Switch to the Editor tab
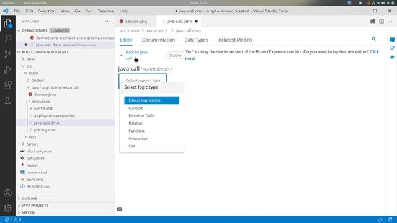This screenshot has height=223, width=397. pos(126,40)
